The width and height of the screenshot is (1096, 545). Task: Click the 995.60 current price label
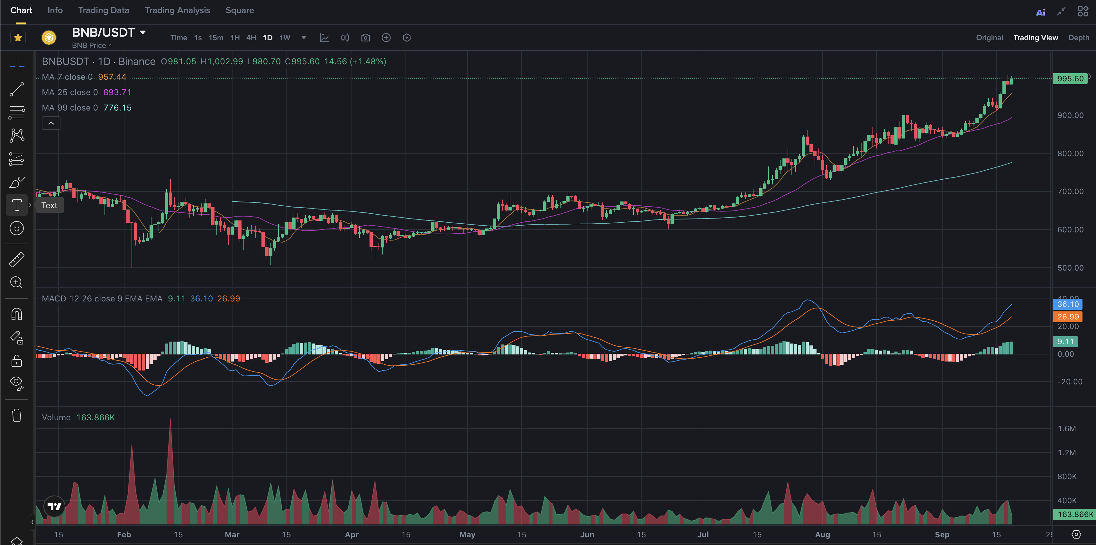[x=1070, y=79]
